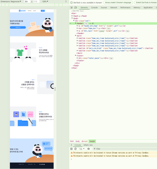The height and width of the screenshot is (169, 157).
Task: Click Switch DevTools to Korean button
Action: (x=145, y=3)
